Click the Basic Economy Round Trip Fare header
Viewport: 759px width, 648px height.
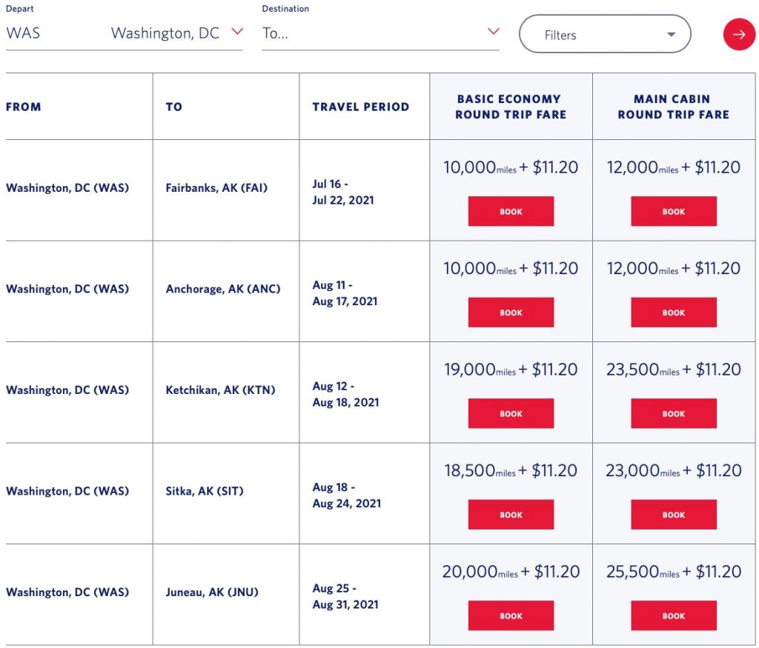click(x=511, y=107)
